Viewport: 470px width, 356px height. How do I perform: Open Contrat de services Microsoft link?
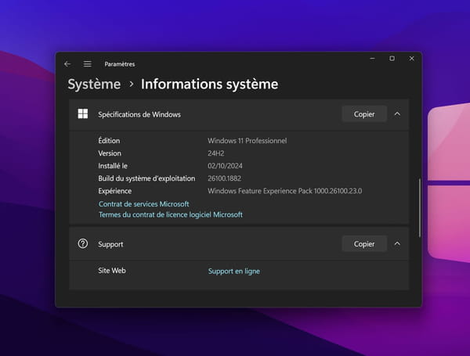144,204
